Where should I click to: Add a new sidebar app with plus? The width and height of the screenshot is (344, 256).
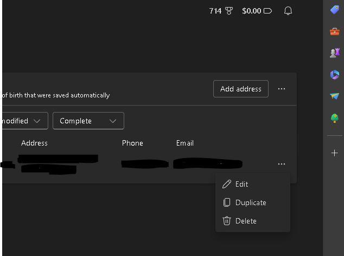[334, 153]
